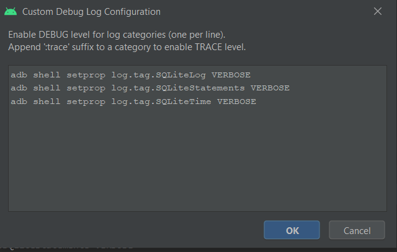397x252 pixels.
Task: Place cursor in empty text area space
Action: click(x=198, y=161)
